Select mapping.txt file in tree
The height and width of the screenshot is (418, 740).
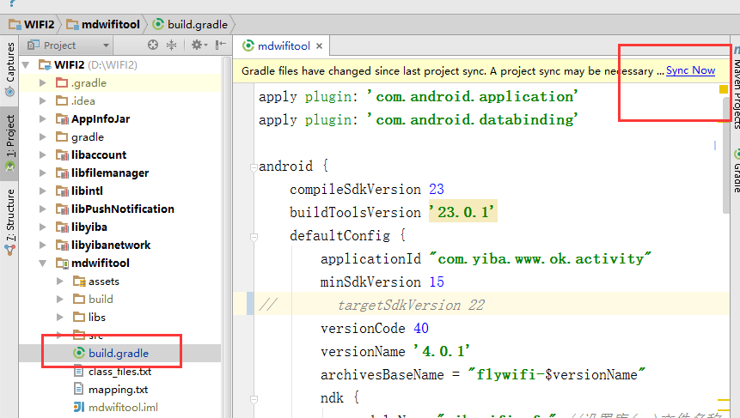(118, 390)
